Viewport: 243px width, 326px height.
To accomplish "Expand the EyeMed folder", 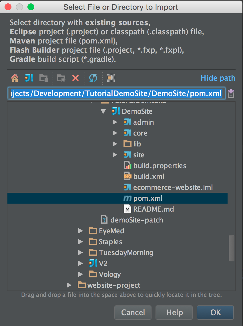I will point(81,231).
